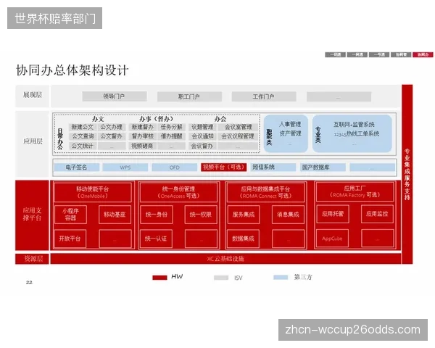Click the 互联网+监管系统 text

click(x=354, y=124)
